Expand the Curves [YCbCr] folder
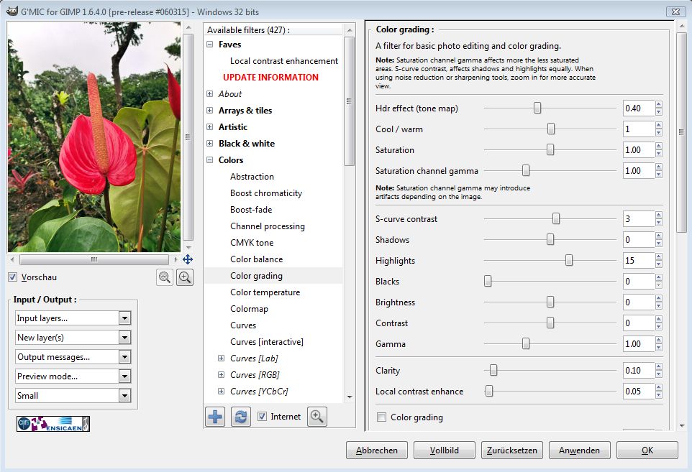This screenshot has height=472, width=692. pos(222,392)
